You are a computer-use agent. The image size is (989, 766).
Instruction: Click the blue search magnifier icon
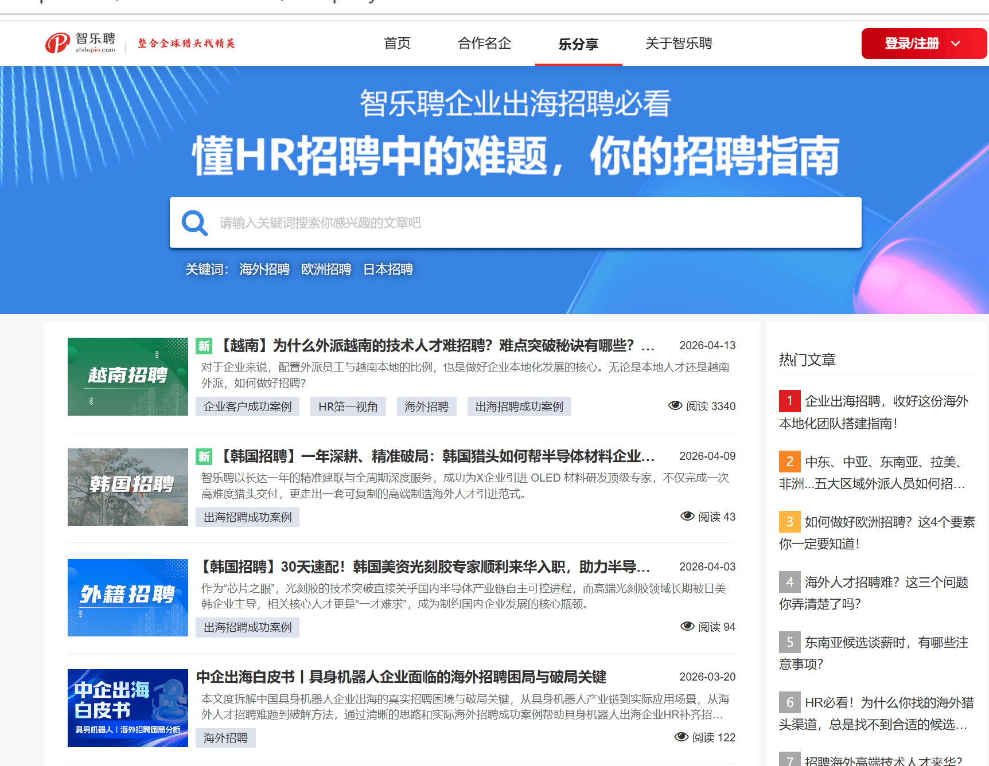tap(194, 223)
